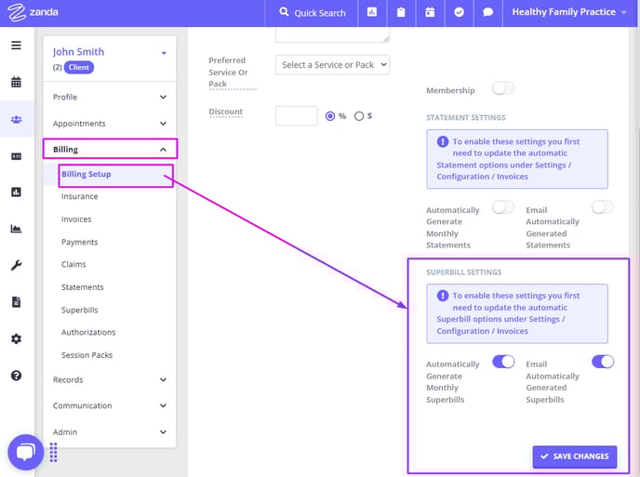Open the checkmark tasks icon in top bar
Screen dimensions: 640x477
coord(459,12)
